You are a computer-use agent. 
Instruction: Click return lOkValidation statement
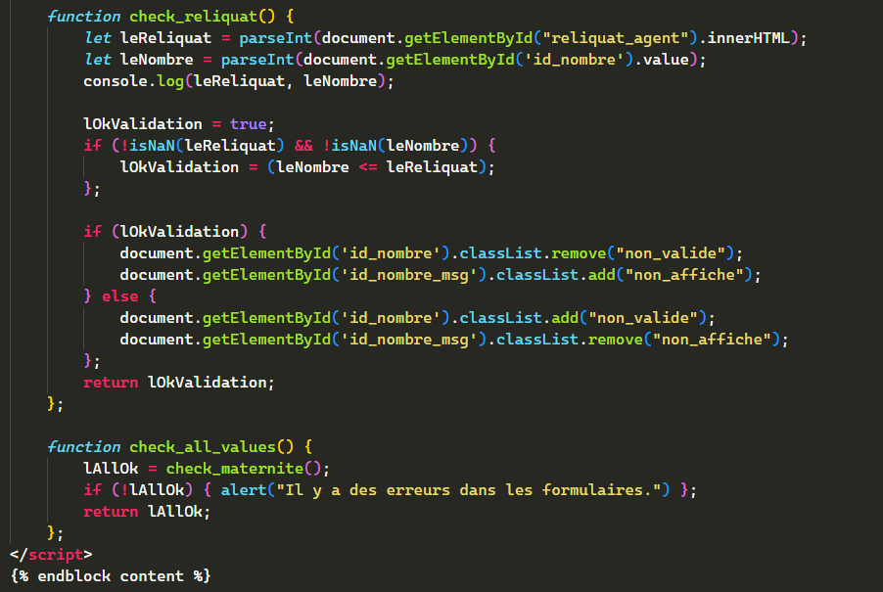click(178, 383)
